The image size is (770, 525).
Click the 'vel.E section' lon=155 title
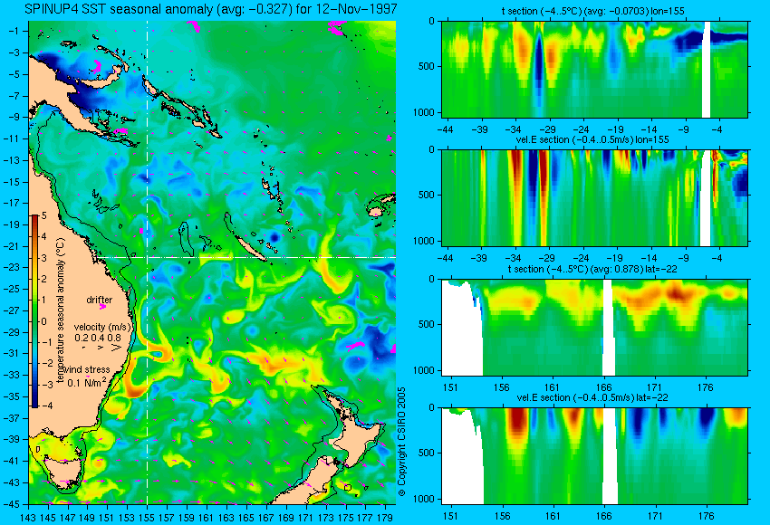tap(592, 139)
